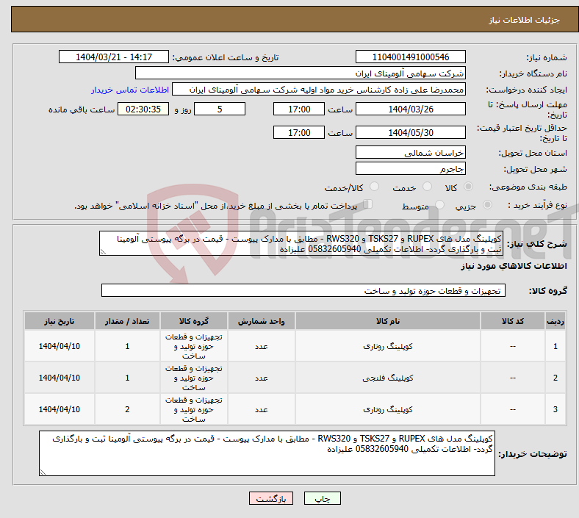Viewport: 579px width, 518px height.
Task: Click the remaining time field 02:30:35
Action: [x=143, y=109]
